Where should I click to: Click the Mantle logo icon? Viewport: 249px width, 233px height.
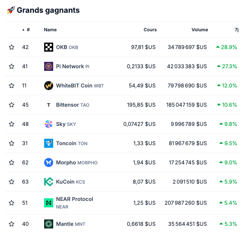tap(49, 224)
